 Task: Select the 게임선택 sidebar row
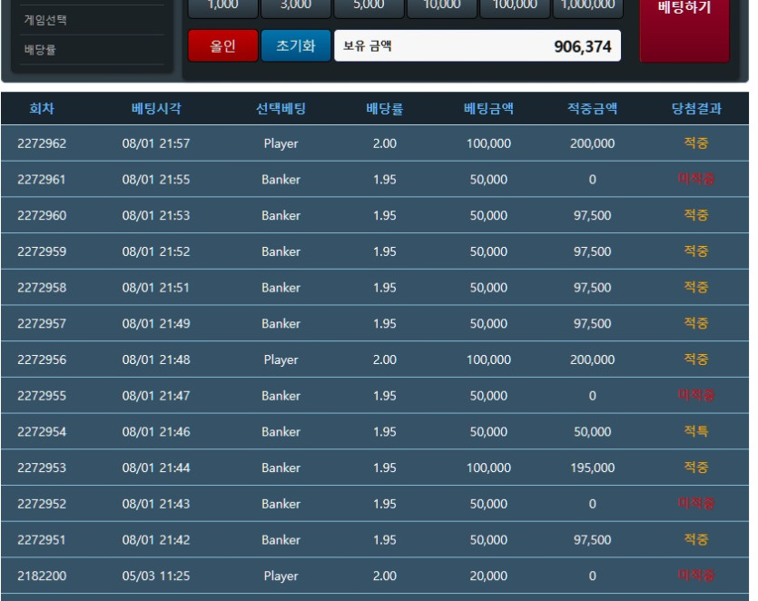(92, 20)
